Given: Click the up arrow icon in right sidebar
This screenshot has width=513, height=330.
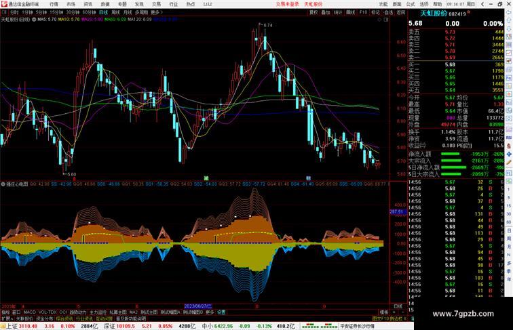Looking at the screenshot, I should (x=509, y=20).
